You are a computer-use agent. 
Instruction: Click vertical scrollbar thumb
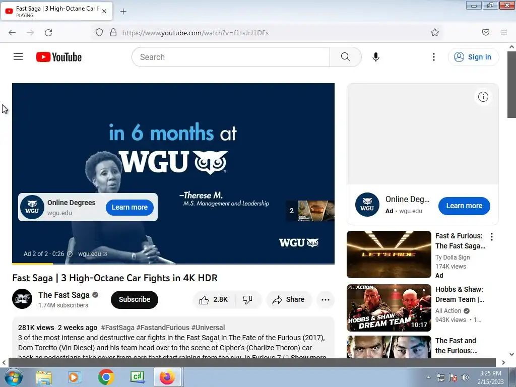pyautogui.click(x=511, y=84)
